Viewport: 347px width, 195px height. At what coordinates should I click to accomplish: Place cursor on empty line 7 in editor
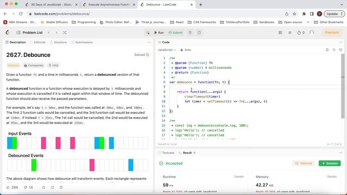(255, 87)
